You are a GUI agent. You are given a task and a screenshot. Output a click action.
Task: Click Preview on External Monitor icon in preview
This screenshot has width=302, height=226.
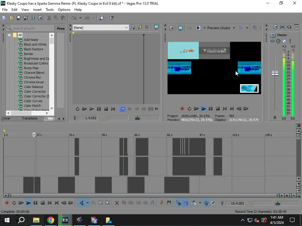[180, 28]
